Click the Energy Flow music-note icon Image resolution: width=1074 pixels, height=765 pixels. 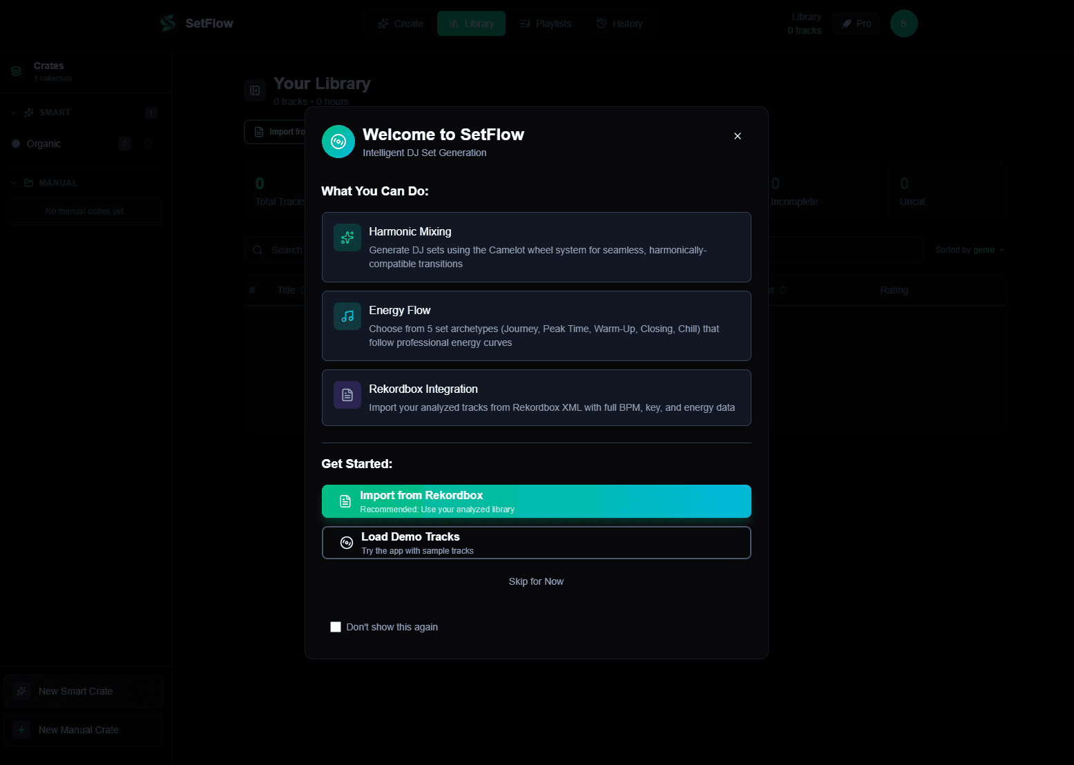pyautogui.click(x=347, y=316)
